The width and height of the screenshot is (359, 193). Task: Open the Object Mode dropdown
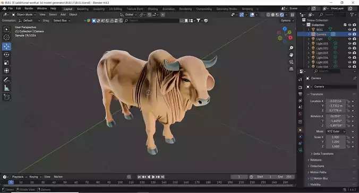coord(24,14)
